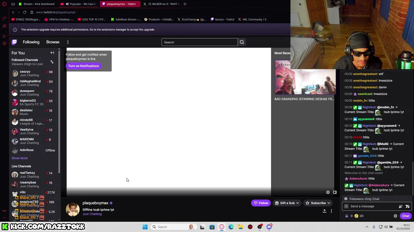Open the Following menu item

tap(31, 42)
